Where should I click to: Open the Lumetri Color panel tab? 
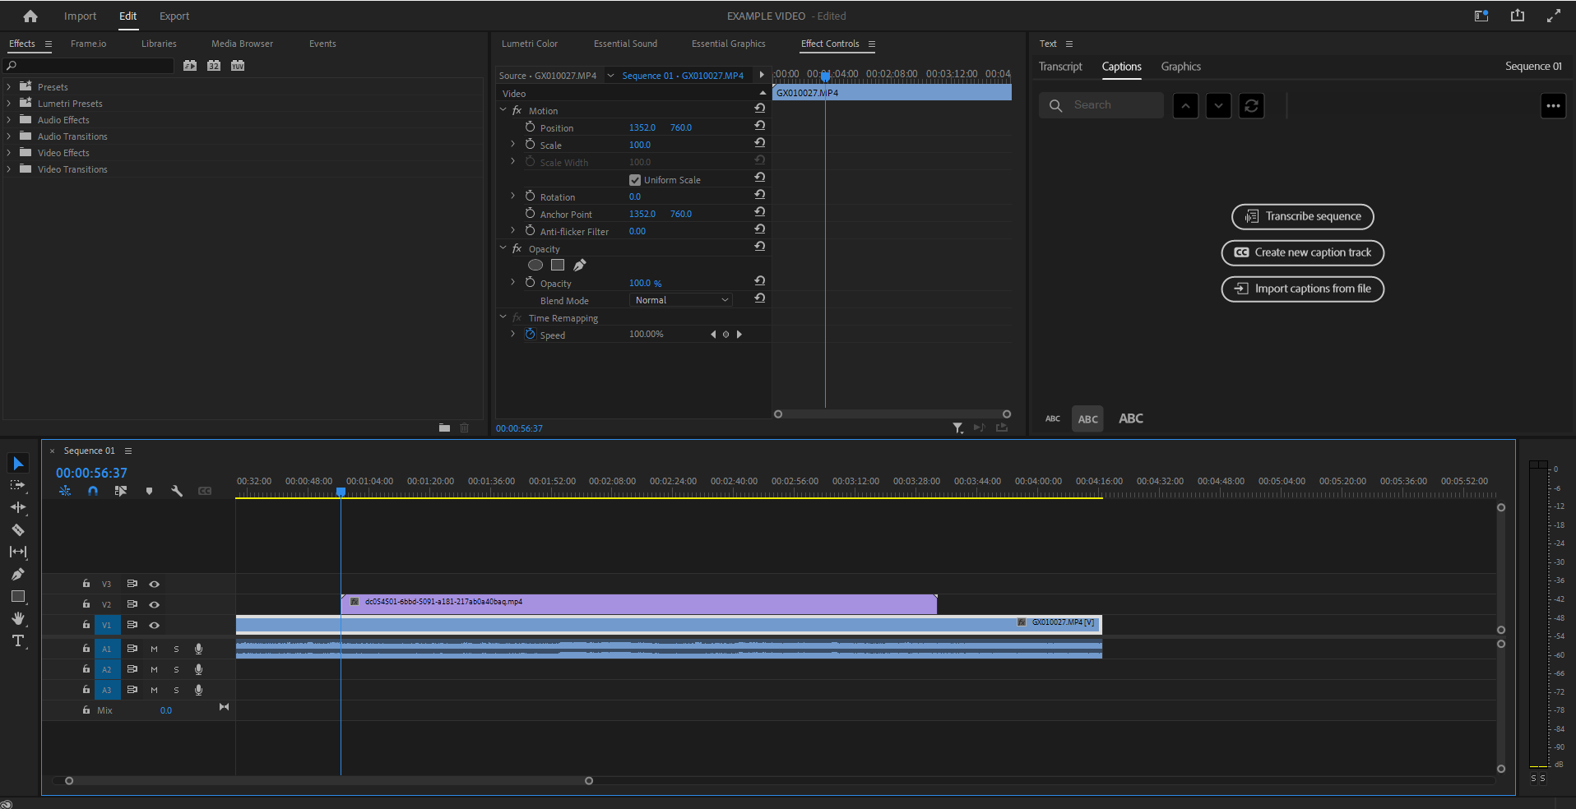click(x=530, y=44)
